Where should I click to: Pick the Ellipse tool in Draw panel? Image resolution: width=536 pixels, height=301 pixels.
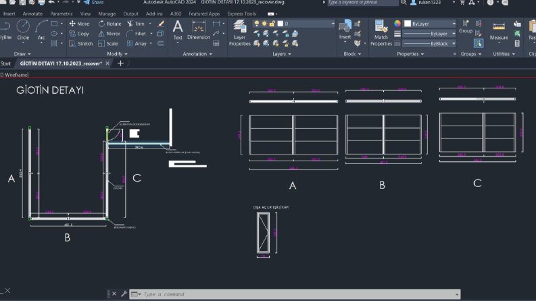pos(54,34)
